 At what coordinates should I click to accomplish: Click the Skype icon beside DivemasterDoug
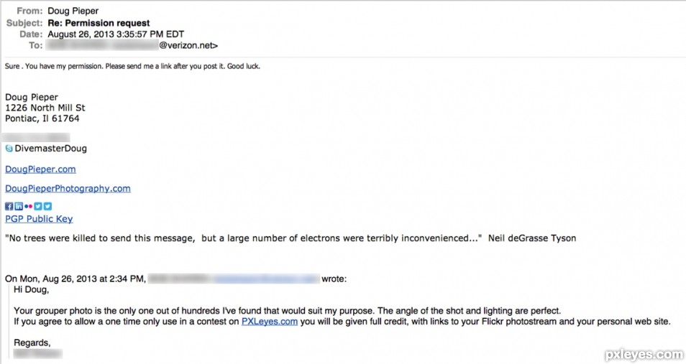(x=9, y=149)
